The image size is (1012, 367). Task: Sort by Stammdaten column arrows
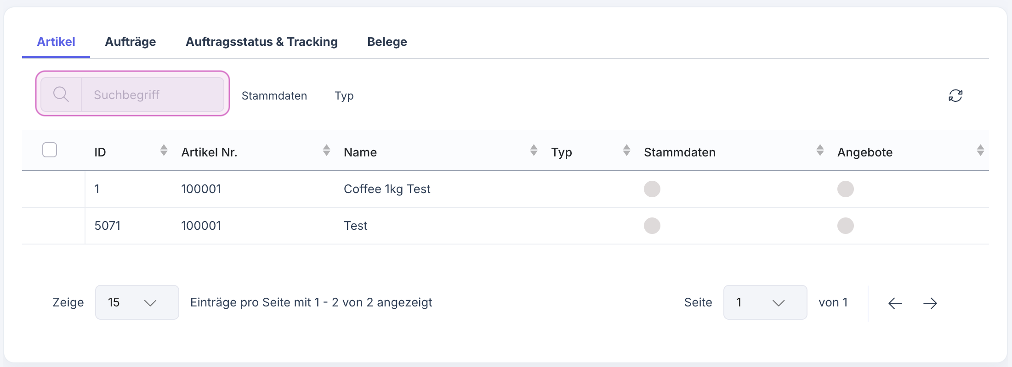(x=820, y=150)
